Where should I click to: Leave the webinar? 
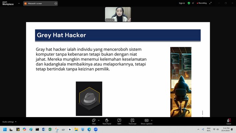point(229,122)
